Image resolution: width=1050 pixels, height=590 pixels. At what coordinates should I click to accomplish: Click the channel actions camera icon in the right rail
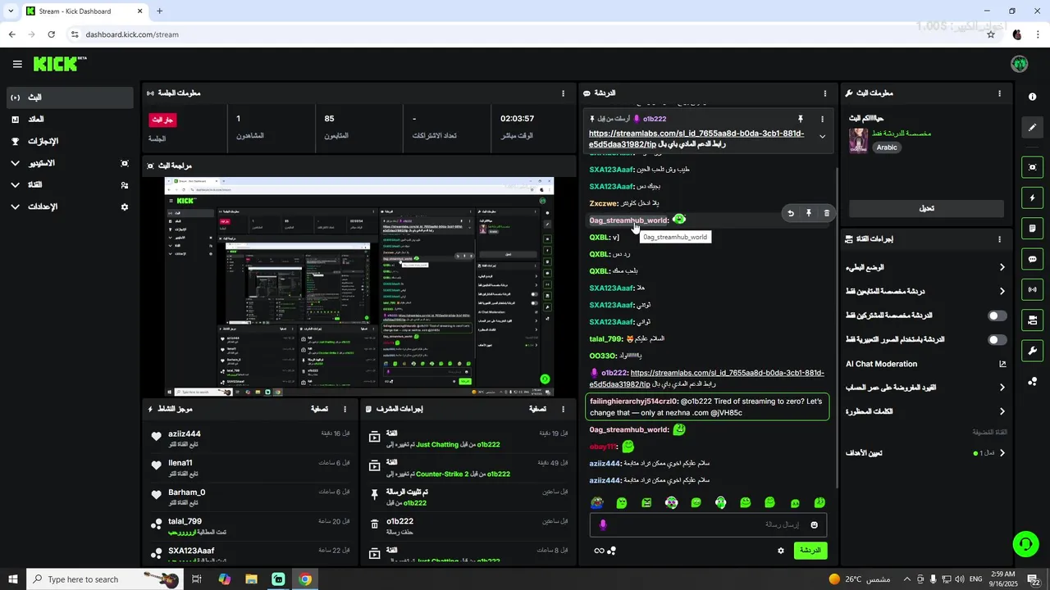[x=1032, y=320]
